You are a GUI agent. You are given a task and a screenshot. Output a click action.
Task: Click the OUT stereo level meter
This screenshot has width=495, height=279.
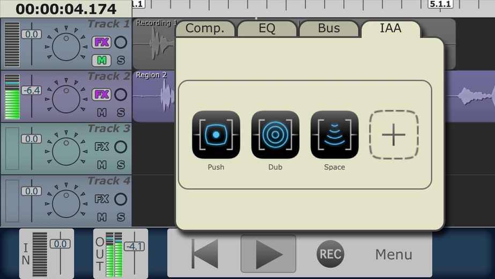(x=114, y=254)
